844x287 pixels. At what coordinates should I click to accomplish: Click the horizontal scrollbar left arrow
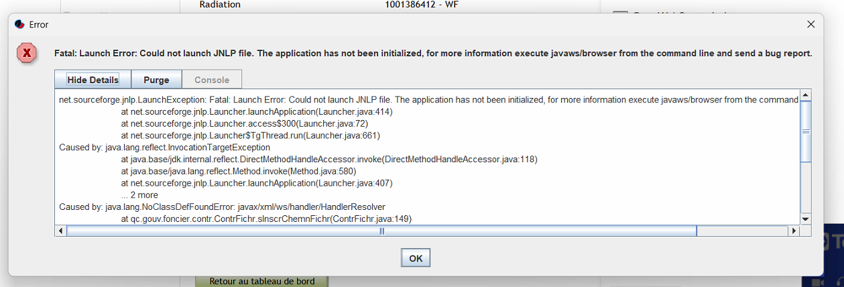pyautogui.click(x=61, y=231)
